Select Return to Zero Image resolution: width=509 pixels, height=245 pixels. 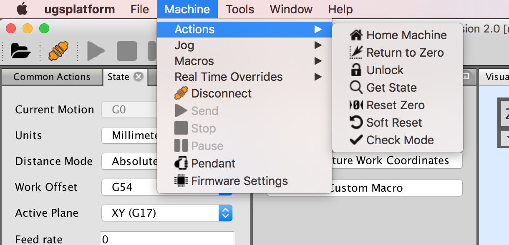coord(405,52)
